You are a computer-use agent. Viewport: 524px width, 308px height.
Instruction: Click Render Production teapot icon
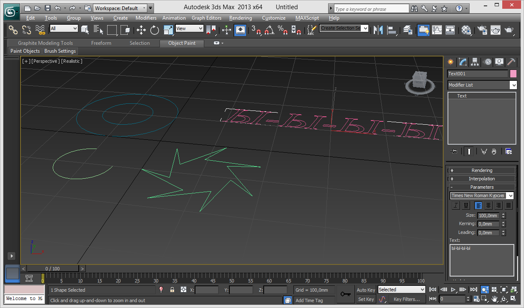click(509, 30)
